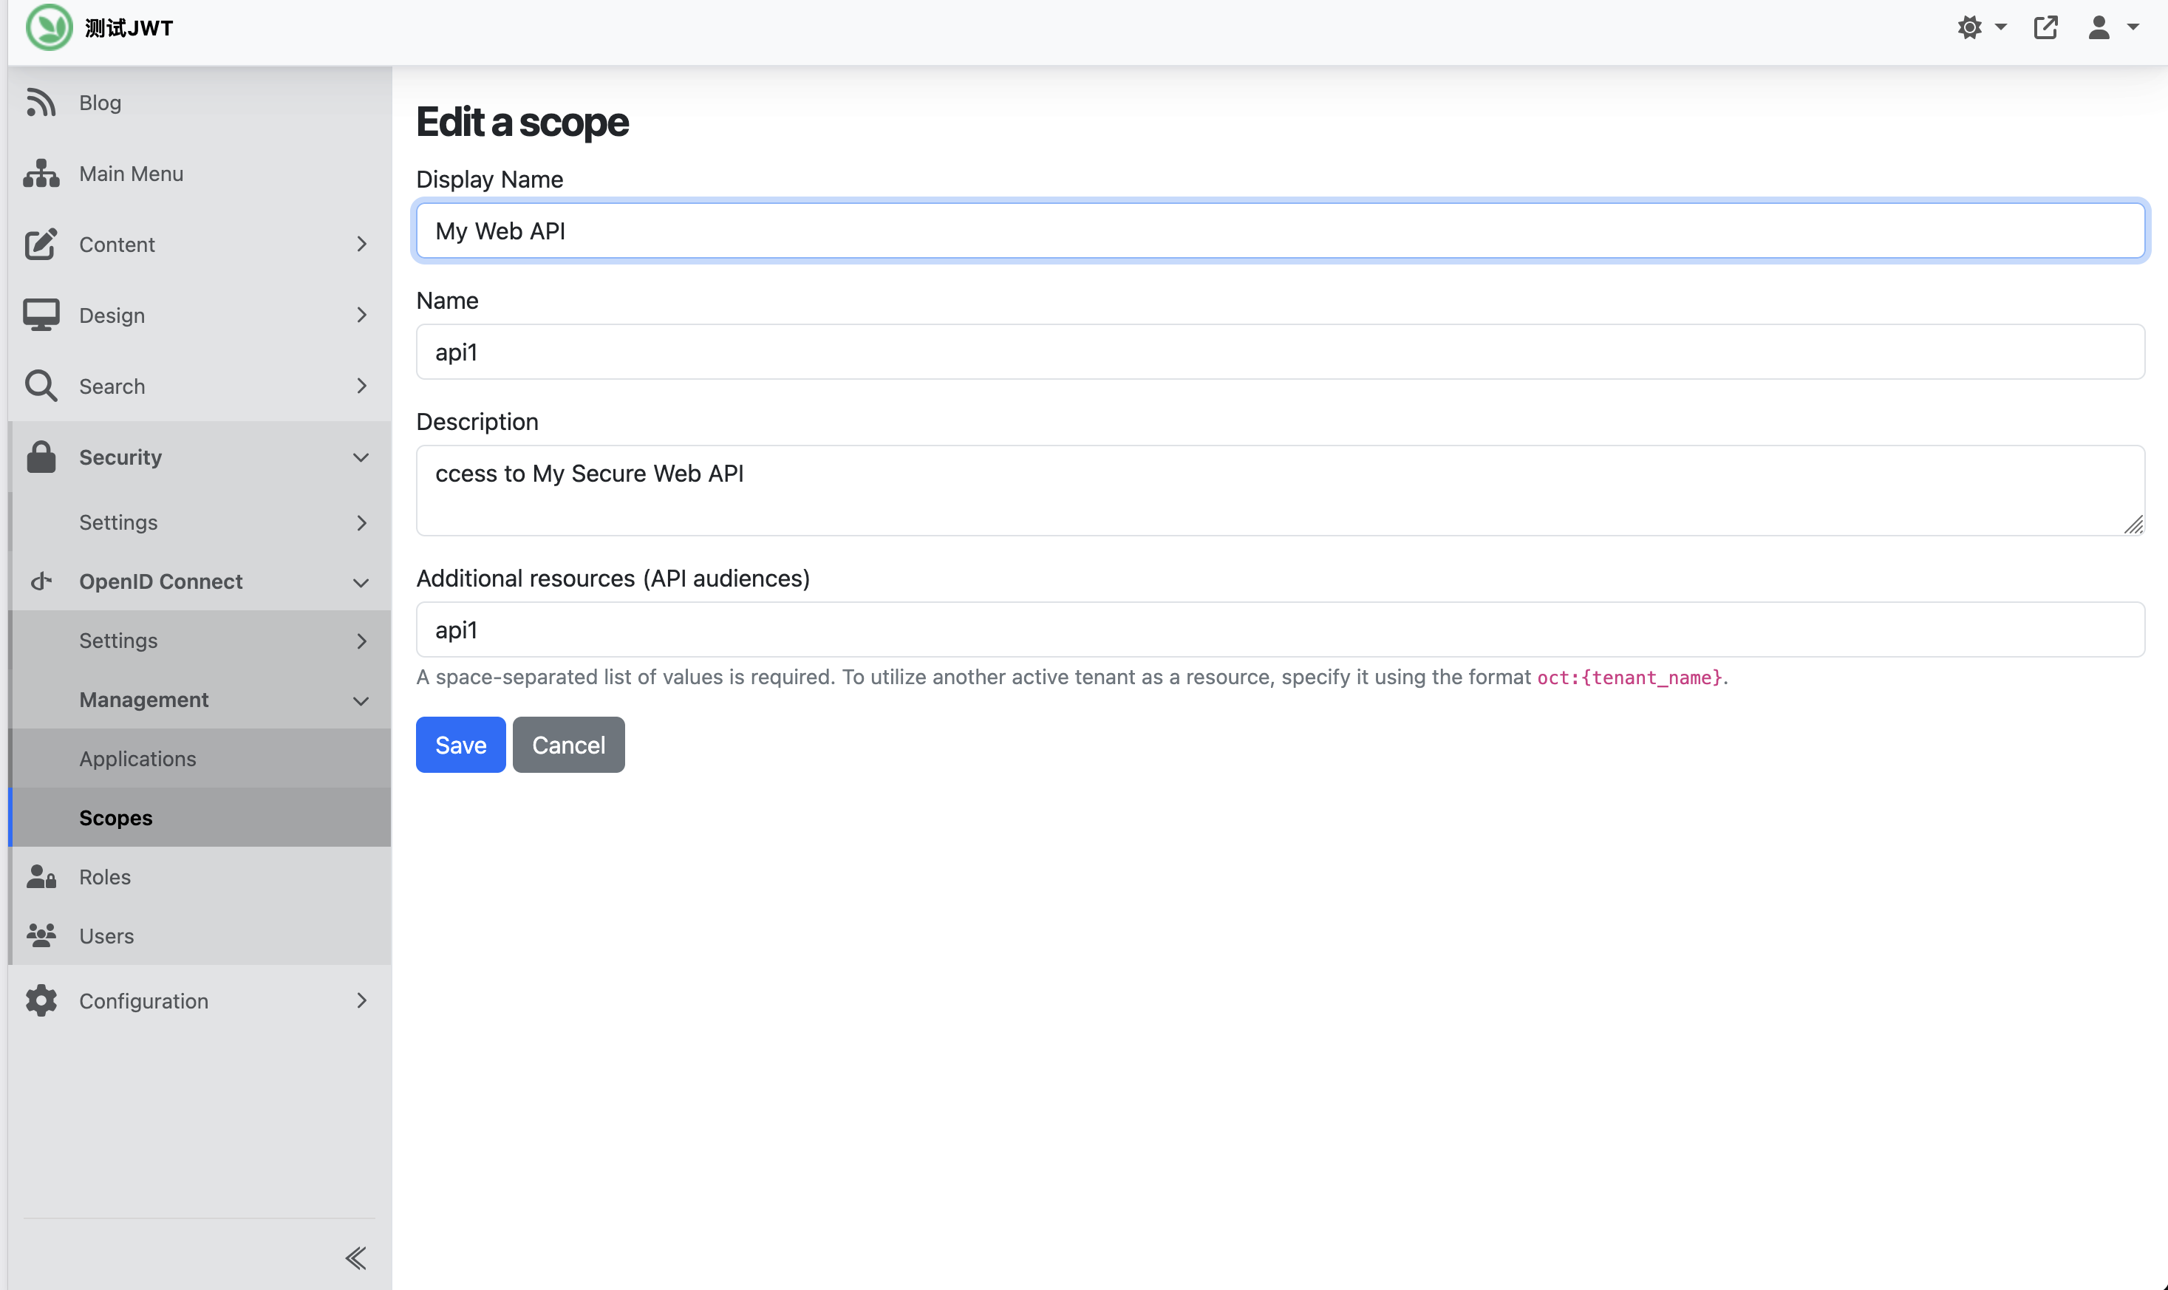Viewport: 2168px width, 1290px height.
Task: Select the Scopes menu entry
Action: [x=199, y=817]
